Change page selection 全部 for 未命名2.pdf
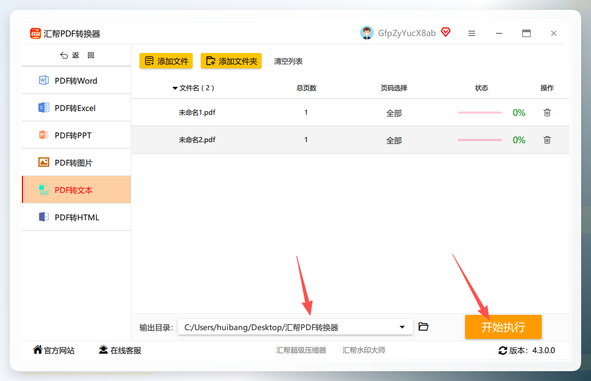Viewport: 591px width, 381px height. coord(394,140)
